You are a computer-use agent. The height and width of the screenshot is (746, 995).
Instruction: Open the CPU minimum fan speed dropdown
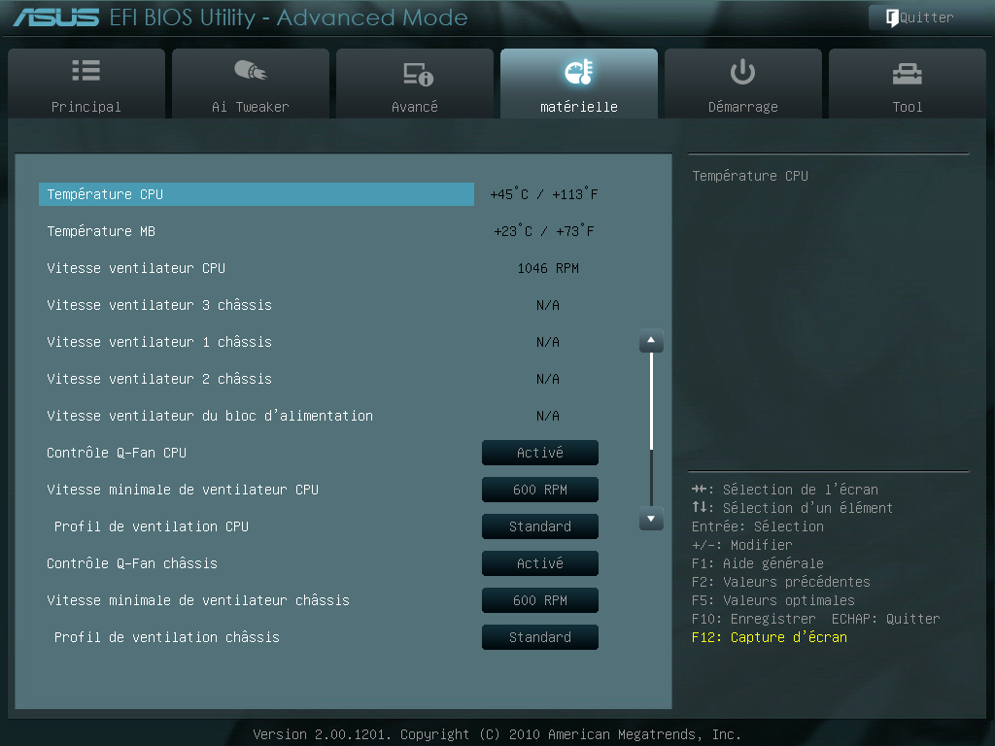[x=539, y=490]
